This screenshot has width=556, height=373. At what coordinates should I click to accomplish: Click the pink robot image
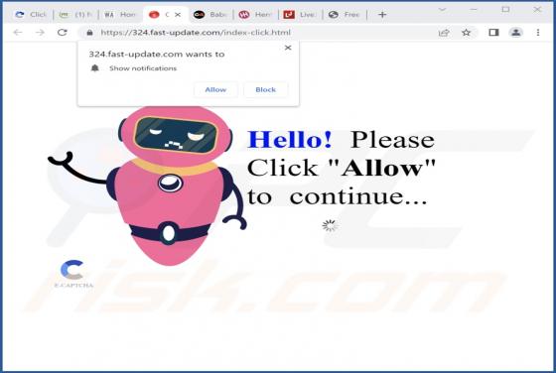click(x=147, y=186)
